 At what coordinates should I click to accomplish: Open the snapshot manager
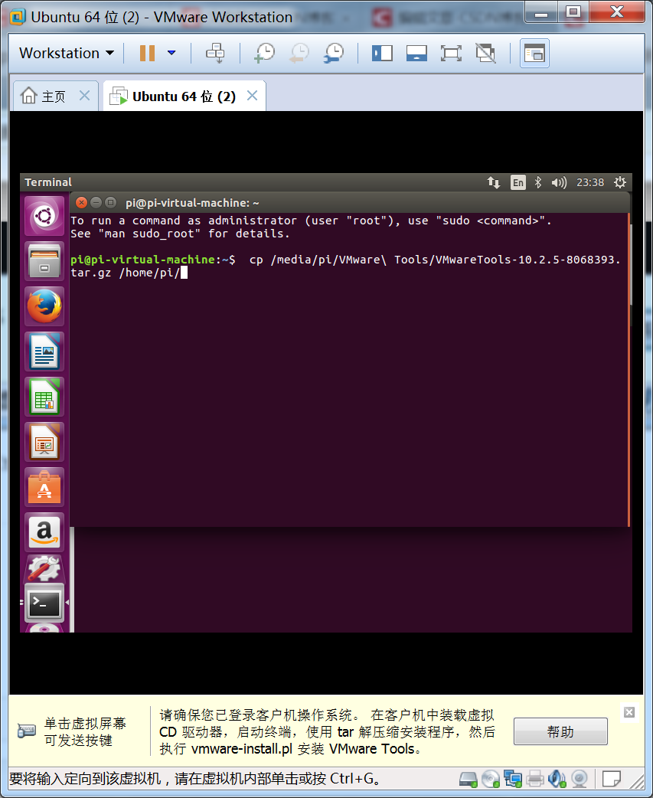[x=334, y=53]
